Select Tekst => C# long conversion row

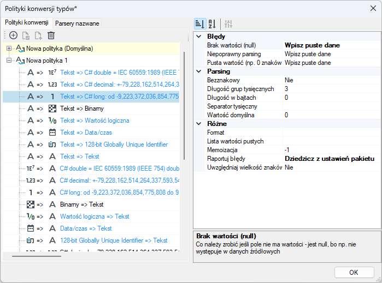pos(91,97)
